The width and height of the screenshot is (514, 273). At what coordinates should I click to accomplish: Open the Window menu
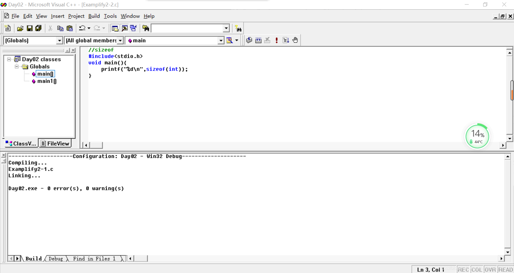point(130,16)
